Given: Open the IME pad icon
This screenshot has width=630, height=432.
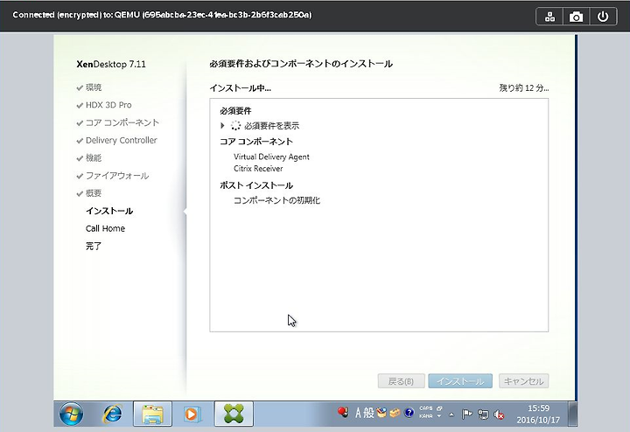Looking at the screenshot, I should coord(381,413).
